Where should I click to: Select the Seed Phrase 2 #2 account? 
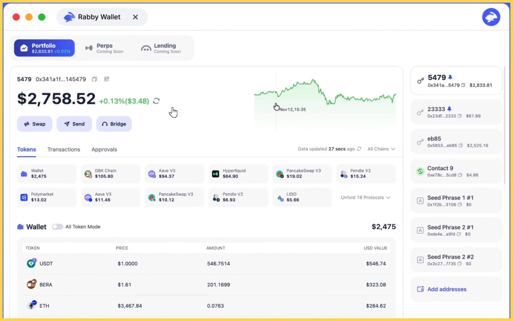456,260
